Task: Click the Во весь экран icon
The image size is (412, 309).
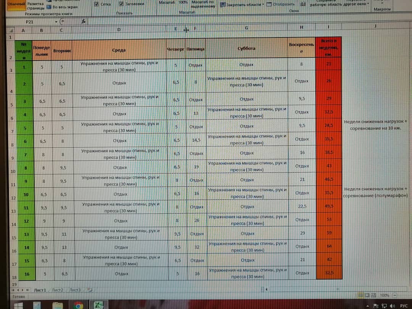Action: [49, 7]
